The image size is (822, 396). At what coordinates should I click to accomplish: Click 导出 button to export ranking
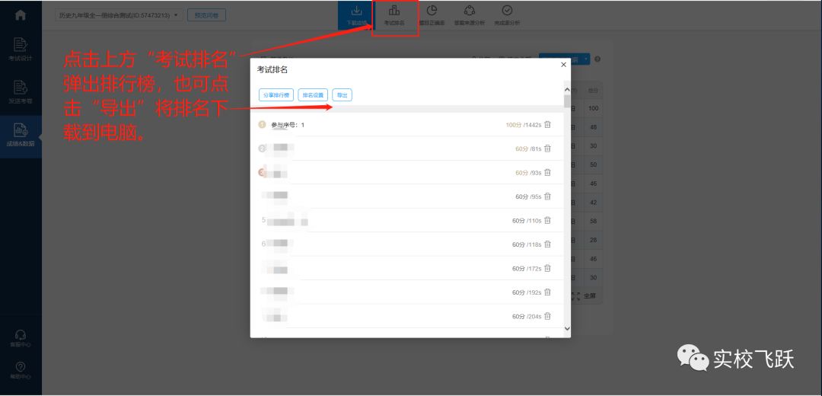[x=342, y=95]
